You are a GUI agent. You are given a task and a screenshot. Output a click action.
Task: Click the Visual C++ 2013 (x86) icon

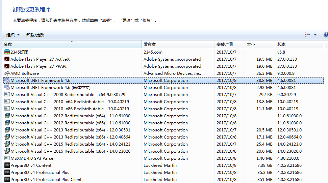7,137
